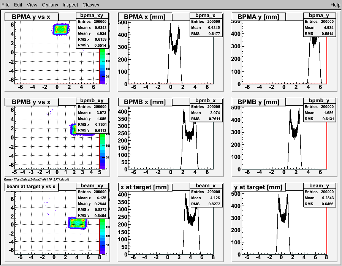Click Mean 0.6345 in bpma_x stats
This screenshot has width=342, height=266.
(x=206, y=28)
